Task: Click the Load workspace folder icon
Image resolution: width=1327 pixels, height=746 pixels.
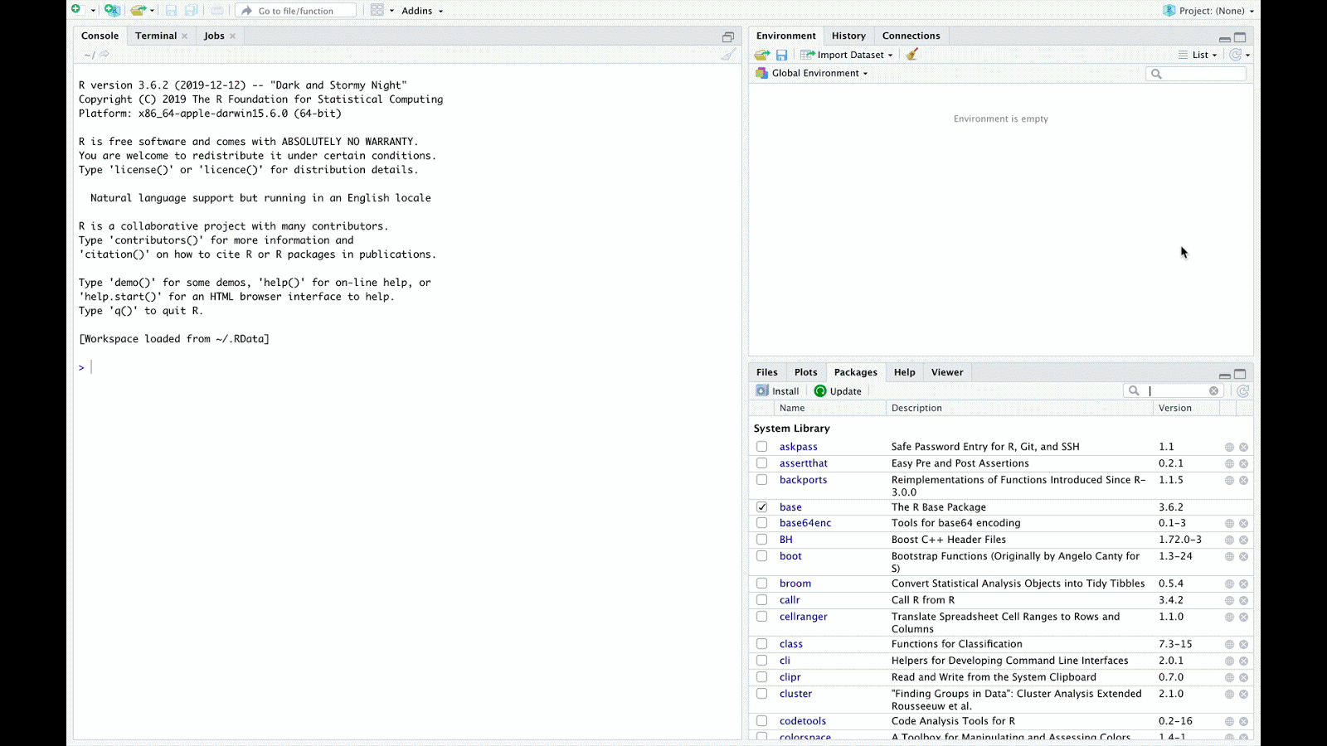Action: pyautogui.click(x=761, y=55)
